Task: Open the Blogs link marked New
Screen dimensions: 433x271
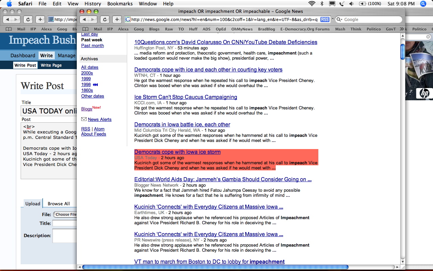Action: [87, 109]
